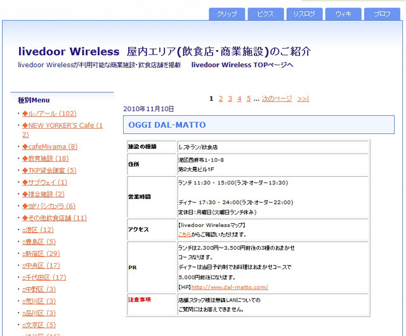Visit http://www.dal-matto.com/ homepage link
The height and width of the screenshot is (336, 406).
pyautogui.click(x=230, y=287)
